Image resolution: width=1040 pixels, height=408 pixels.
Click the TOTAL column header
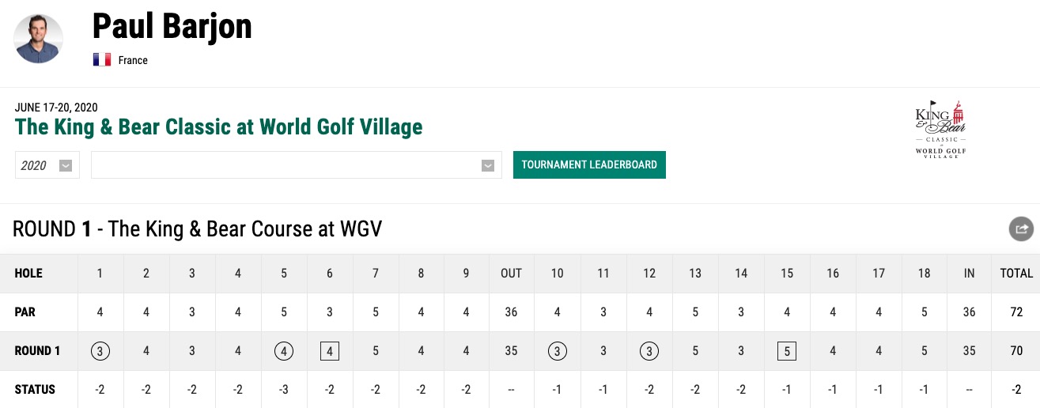[x=1016, y=274]
